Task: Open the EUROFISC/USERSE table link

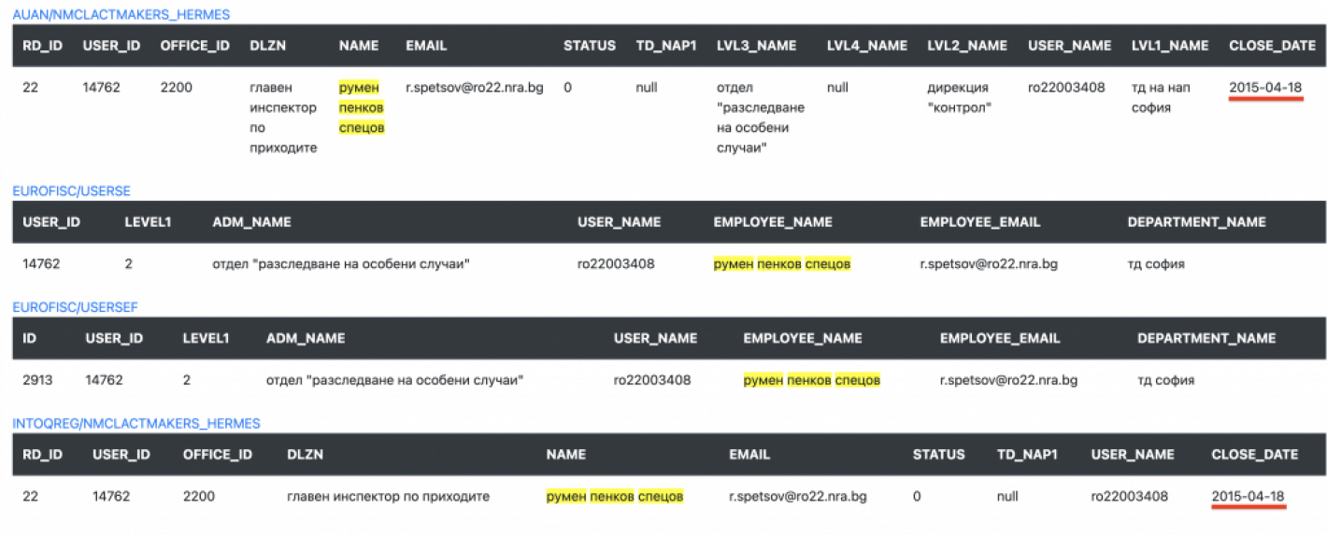Action: click(71, 190)
